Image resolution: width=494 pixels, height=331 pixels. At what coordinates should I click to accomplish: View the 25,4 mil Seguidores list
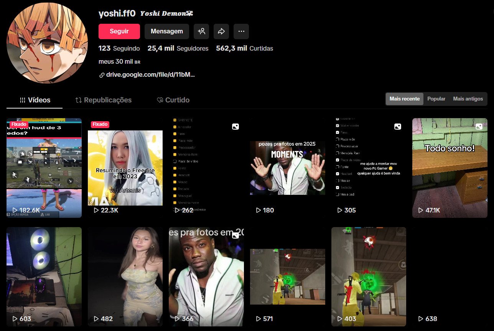[x=178, y=48]
